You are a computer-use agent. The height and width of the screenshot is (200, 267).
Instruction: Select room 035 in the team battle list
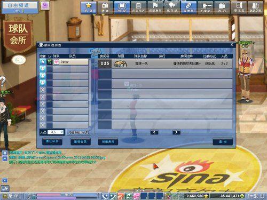[165, 63]
